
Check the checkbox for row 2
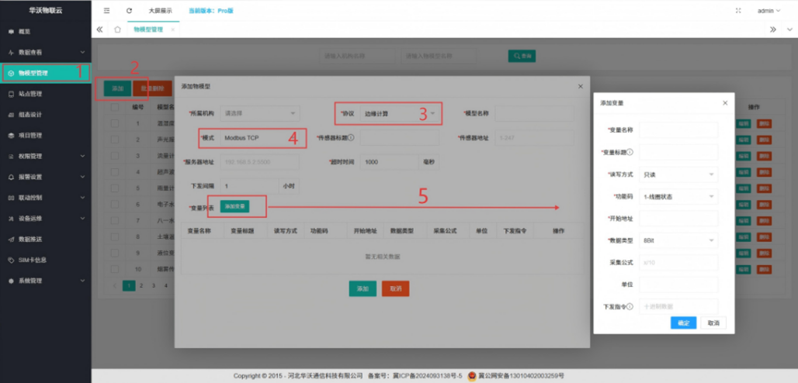[115, 140]
